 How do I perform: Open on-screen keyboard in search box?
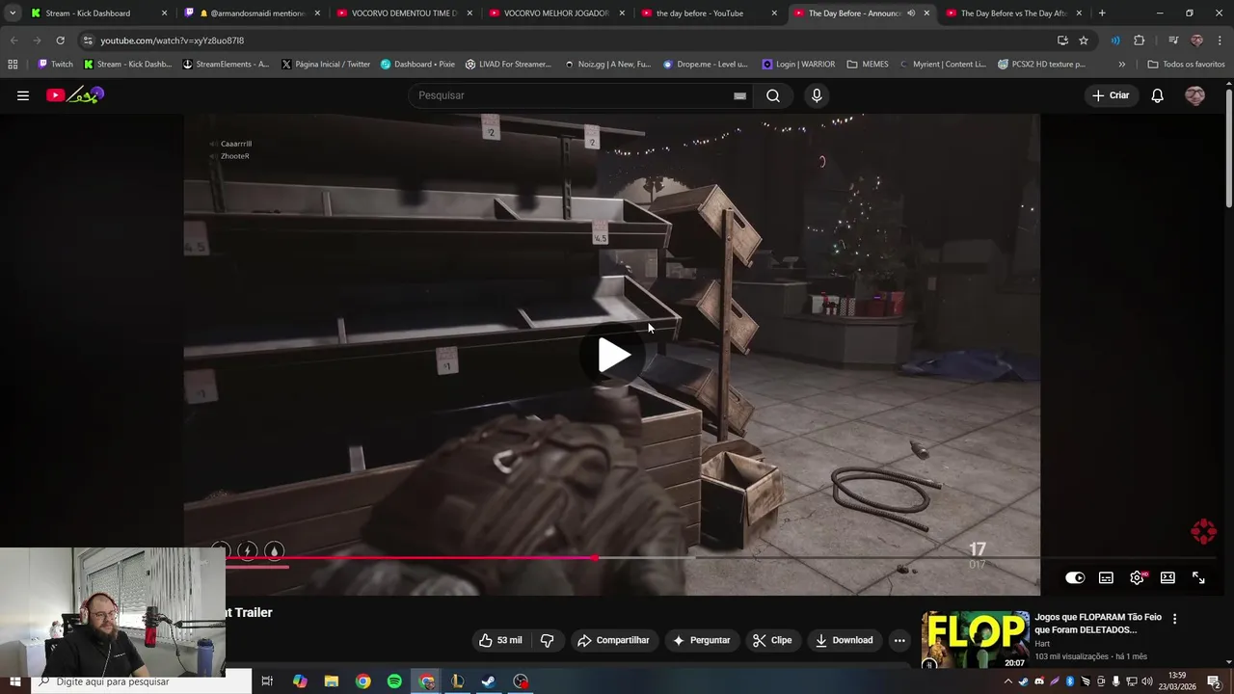739,95
